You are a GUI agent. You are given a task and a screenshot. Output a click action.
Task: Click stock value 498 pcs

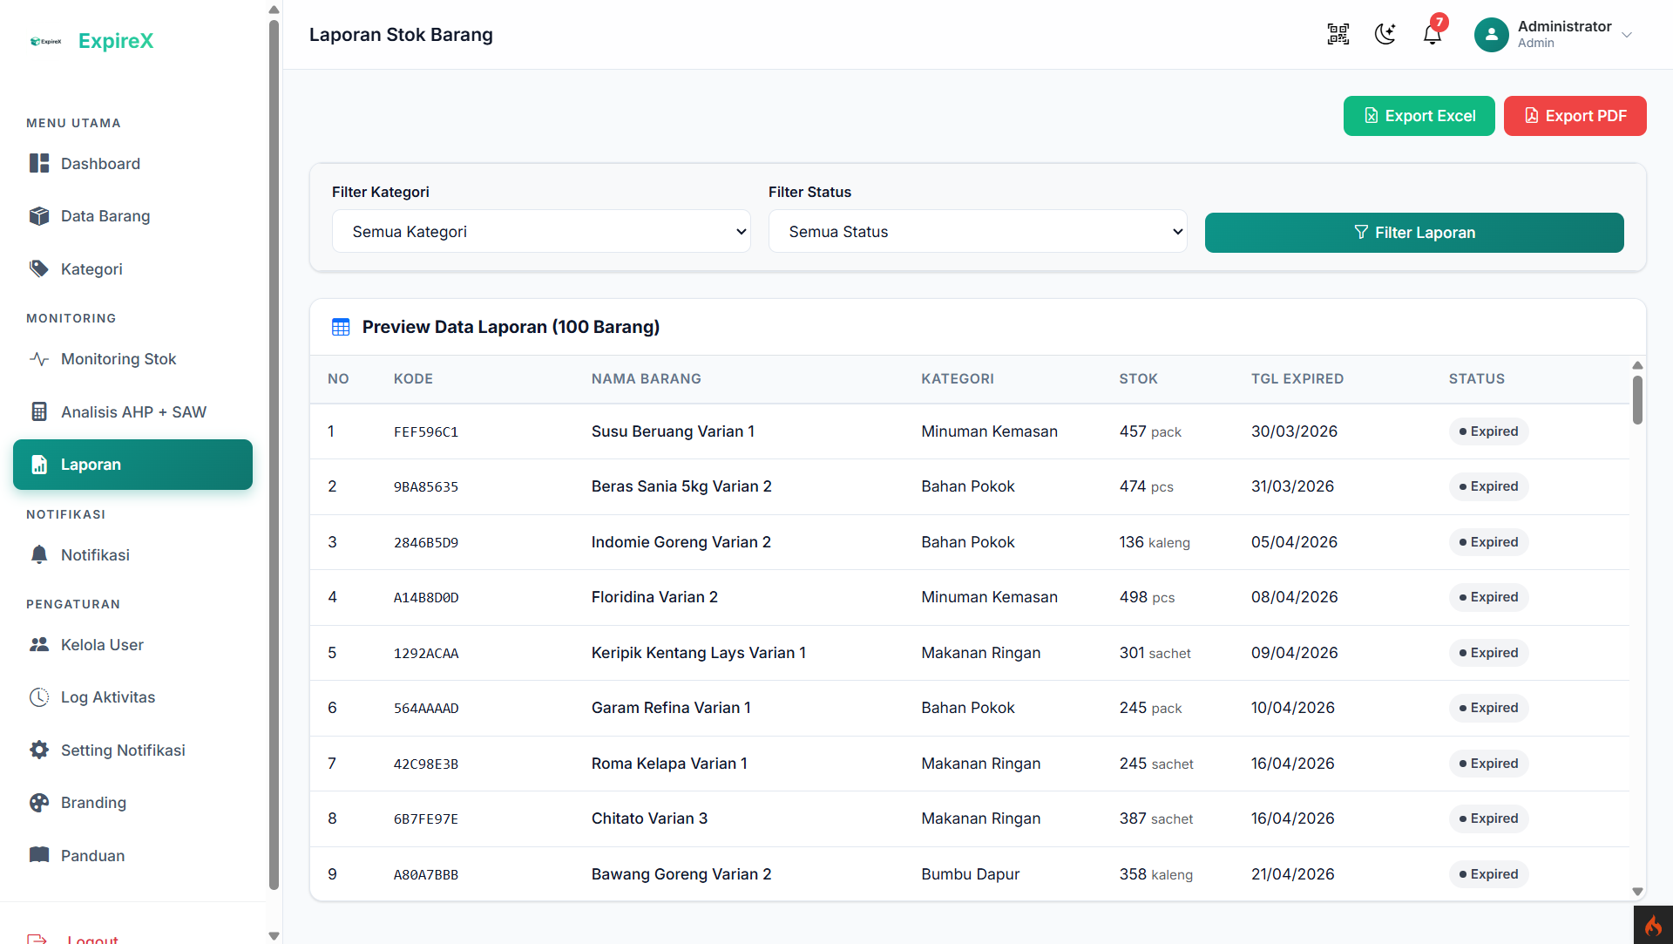[x=1147, y=597]
